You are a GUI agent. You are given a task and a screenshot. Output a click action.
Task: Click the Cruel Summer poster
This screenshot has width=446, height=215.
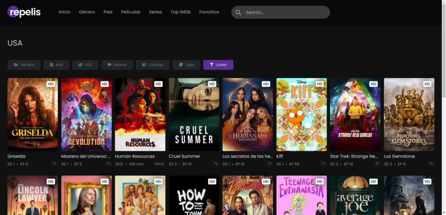pyautogui.click(x=194, y=115)
